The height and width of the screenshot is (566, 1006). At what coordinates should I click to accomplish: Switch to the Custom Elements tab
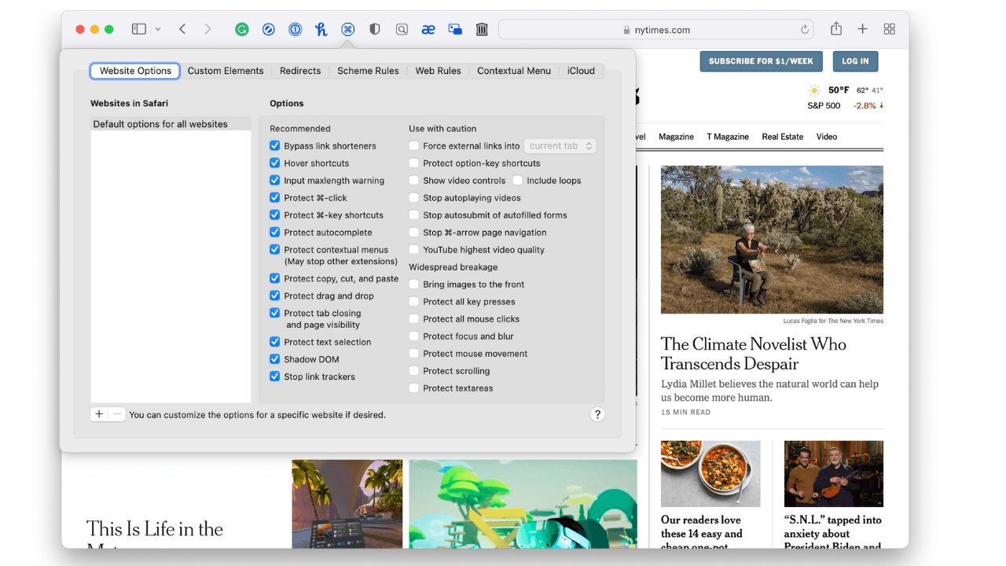click(x=226, y=71)
